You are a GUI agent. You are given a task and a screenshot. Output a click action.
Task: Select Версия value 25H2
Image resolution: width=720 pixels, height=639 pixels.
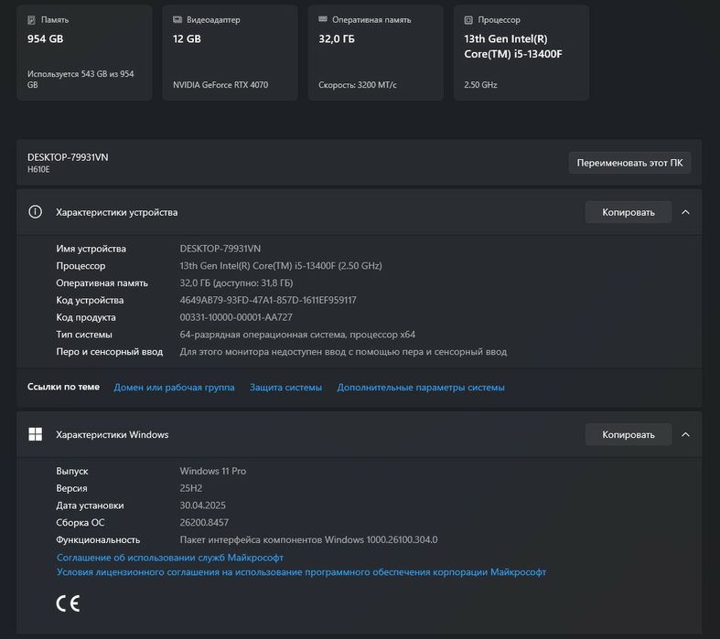(190, 488)
